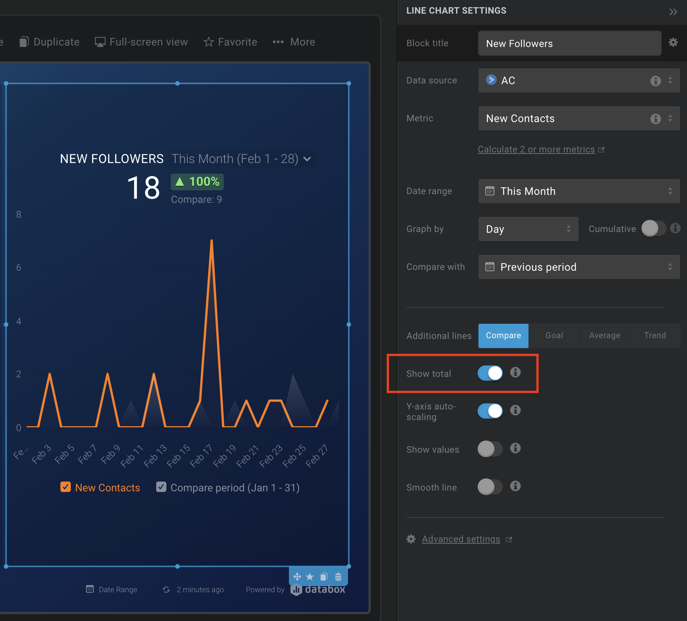Open Data source info icon
This screenshot has width=687, height=621.
coord(656,81)
